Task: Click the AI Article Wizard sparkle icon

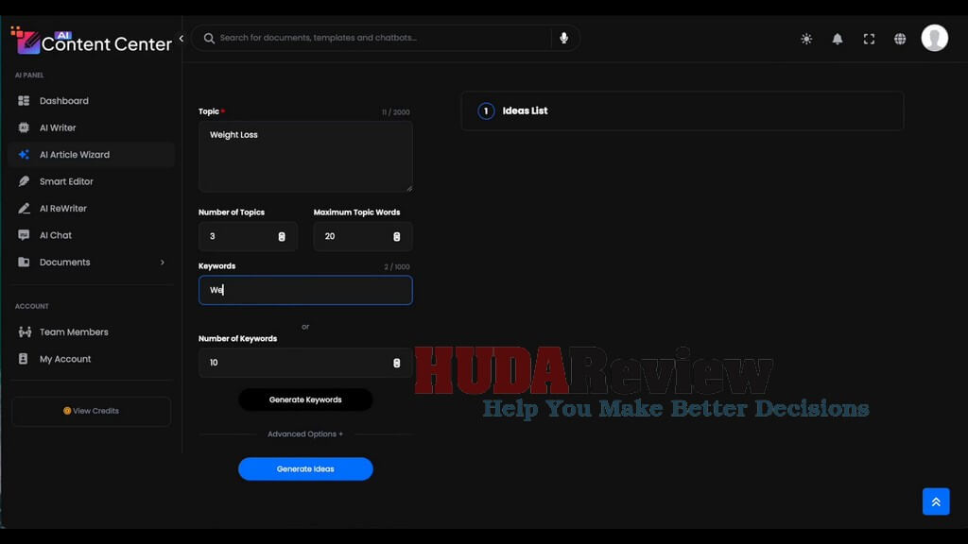Action: pos(24,154)
